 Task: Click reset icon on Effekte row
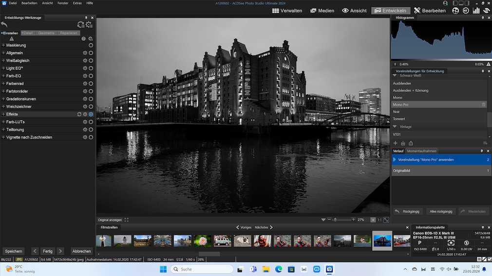[x=79, y=114]
